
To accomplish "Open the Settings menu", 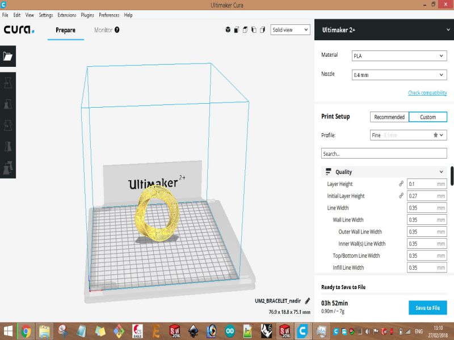I will tap(46, 15).
